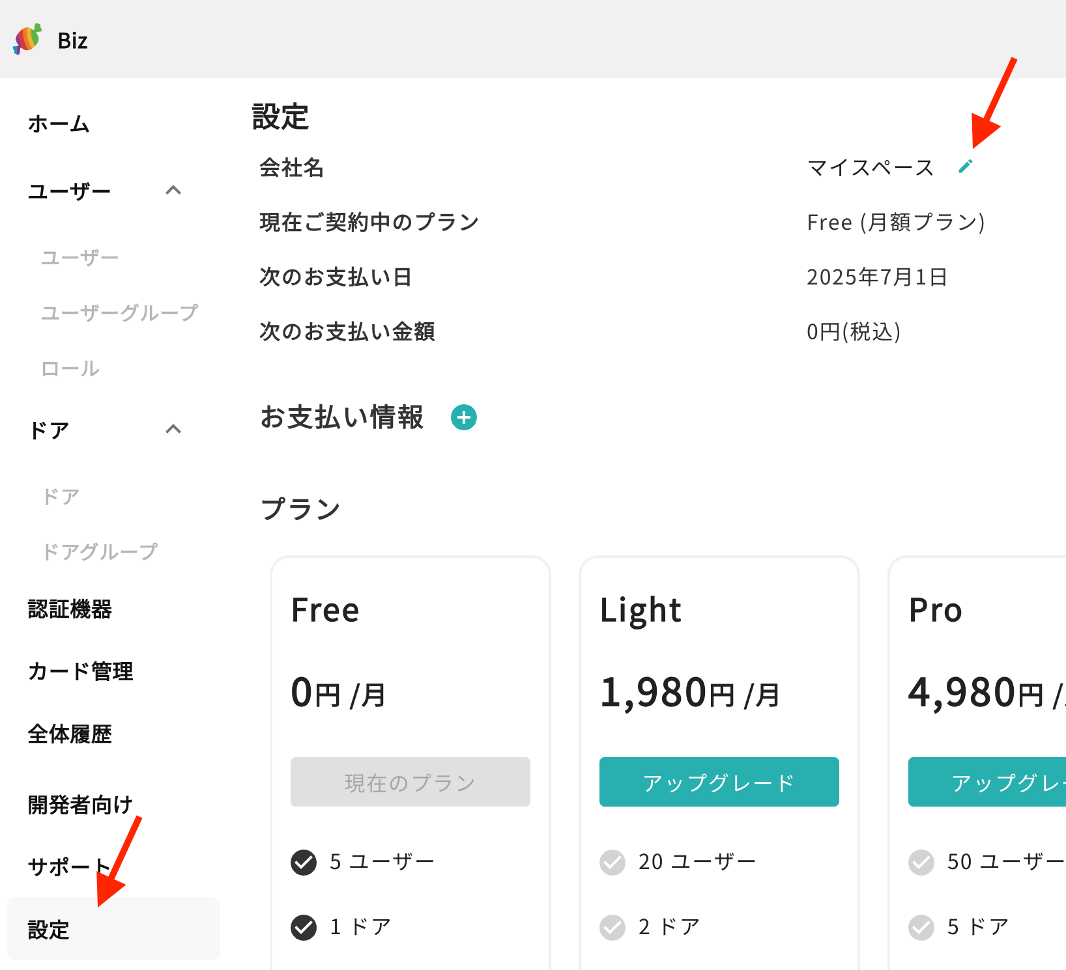
Task: Collapse the ユーザー section chevron
Action: 173,191
